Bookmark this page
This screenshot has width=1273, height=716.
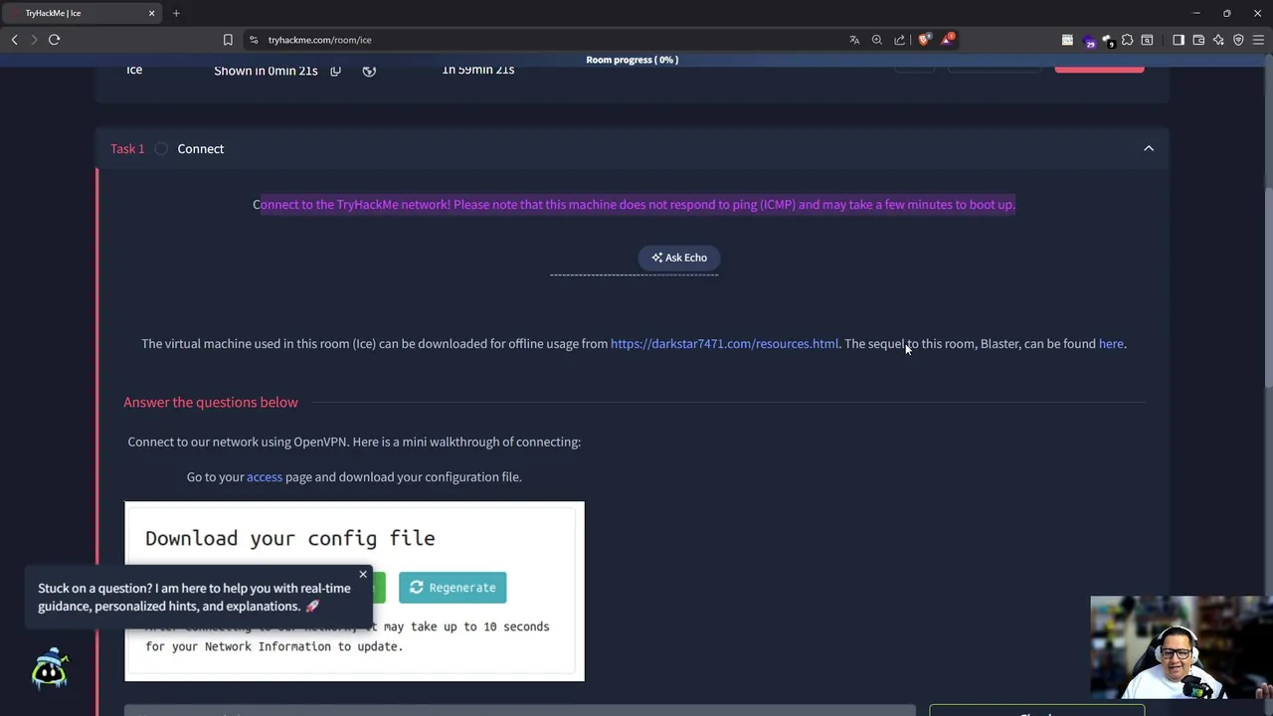(x=228, y=40)
